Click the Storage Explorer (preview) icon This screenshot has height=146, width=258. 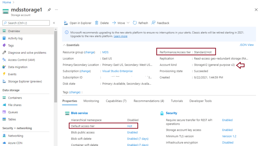(4, 81)
